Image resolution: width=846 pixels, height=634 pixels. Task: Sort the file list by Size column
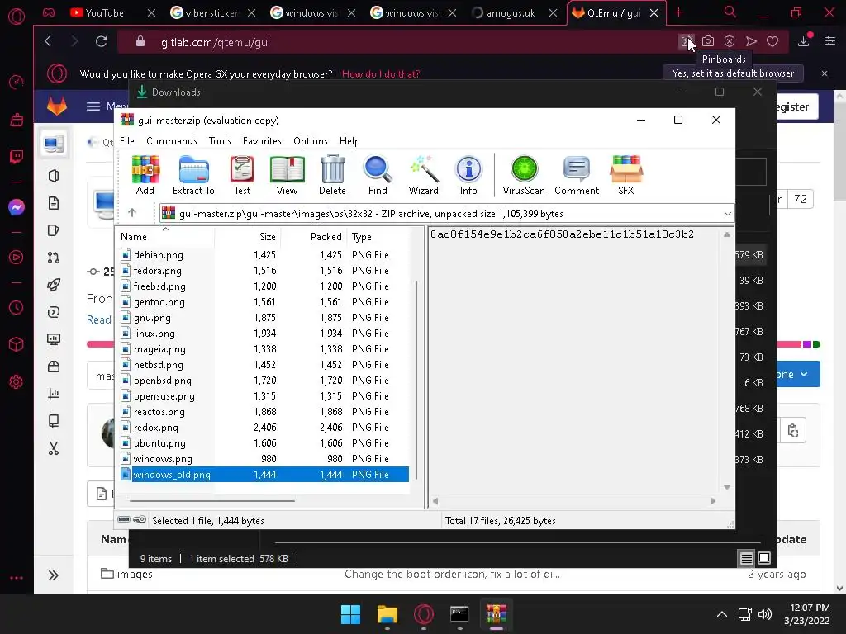247,236
